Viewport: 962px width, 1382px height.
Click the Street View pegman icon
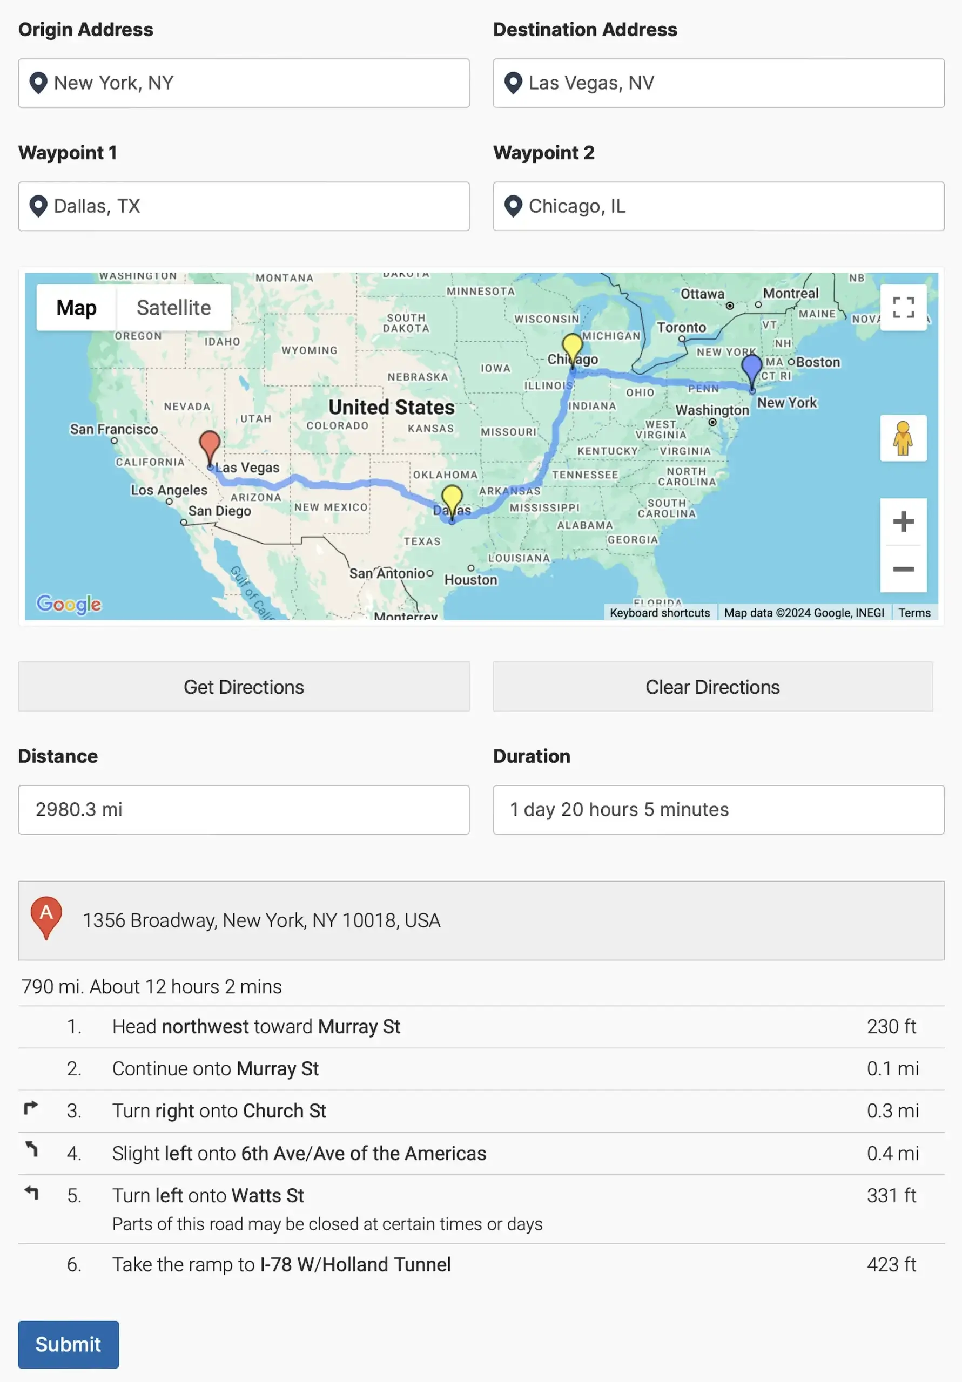pyautogui.click(x=903, y=438)
